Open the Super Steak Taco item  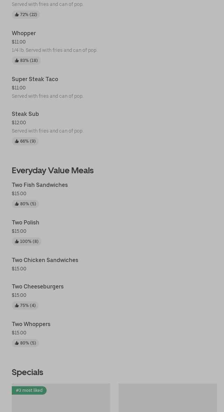click(x=35, y=79)
